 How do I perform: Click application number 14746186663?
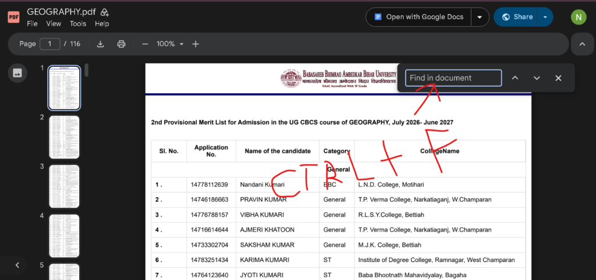[x=210, y=200]
